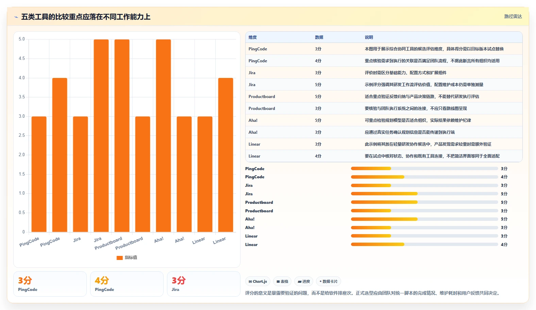Open the 3分 Jira summary card
The width and height of the screenshot is (536, 310).
pyautogui.click(x=204, y=284)
